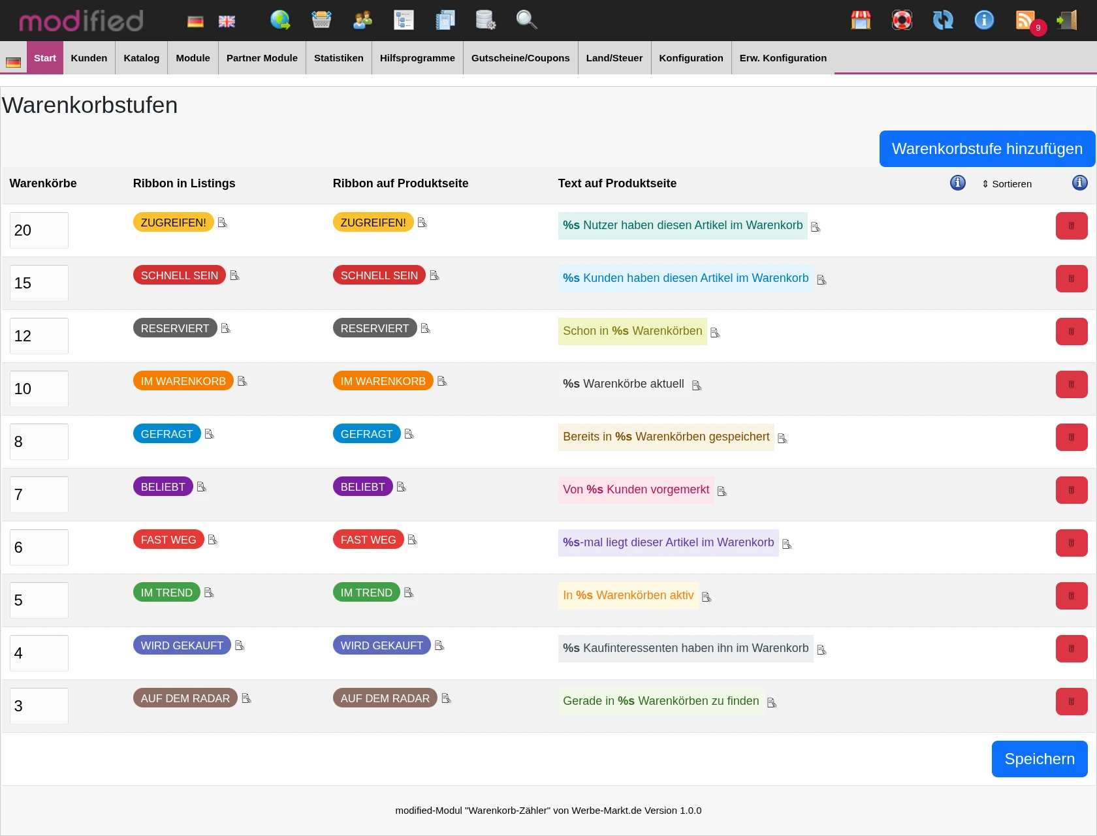Edit the RESERVIERT listing ribbon
1097x836 pixels.
click(x=225, y=328)
